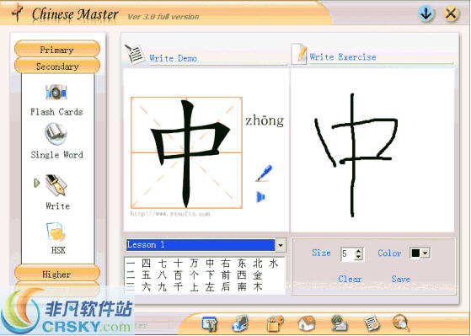Switch to the Primary level
Screen dimensions: 471x336
(57, 49)
